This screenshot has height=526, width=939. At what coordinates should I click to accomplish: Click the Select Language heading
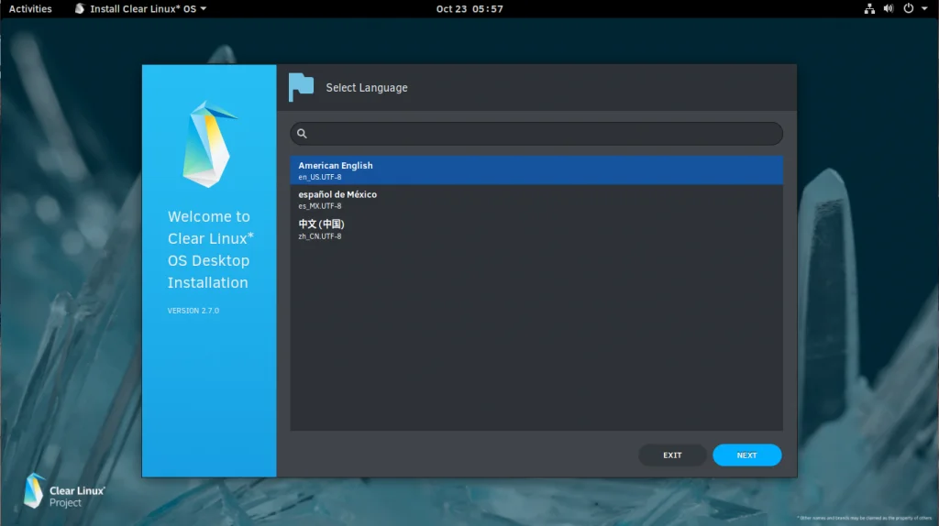(x=367, y=88)
